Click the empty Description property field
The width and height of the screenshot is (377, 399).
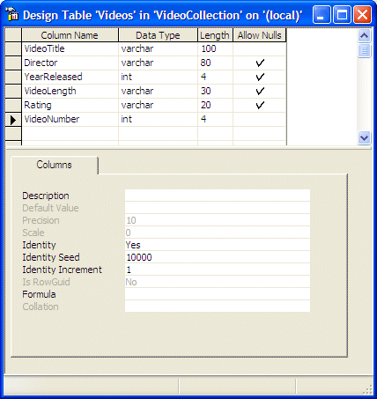[218, 196]
